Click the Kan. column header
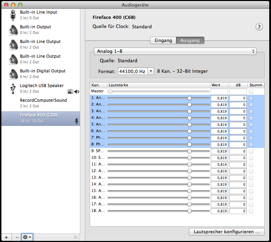 tap(99, 85)
